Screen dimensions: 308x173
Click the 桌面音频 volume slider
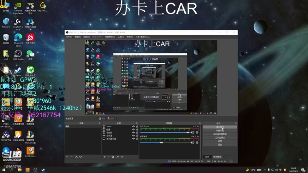tap(165, 143)
